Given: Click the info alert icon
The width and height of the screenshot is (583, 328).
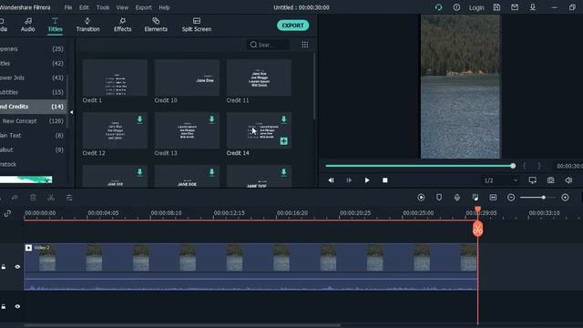Looking at the screenshot, I should coord(456,7).
